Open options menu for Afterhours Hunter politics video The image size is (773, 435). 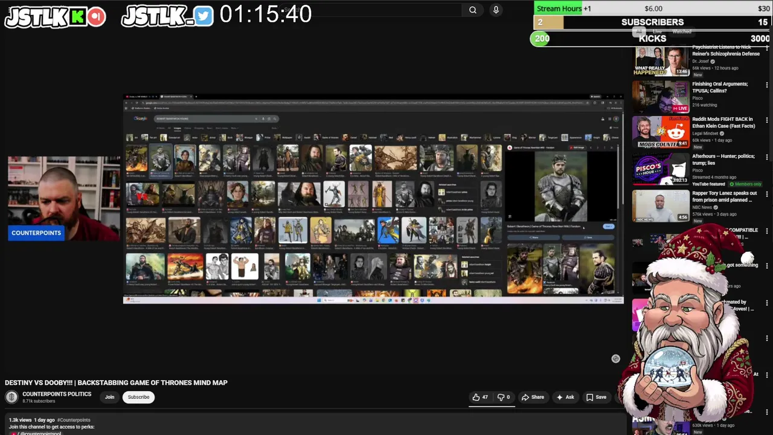click(767, 158)
